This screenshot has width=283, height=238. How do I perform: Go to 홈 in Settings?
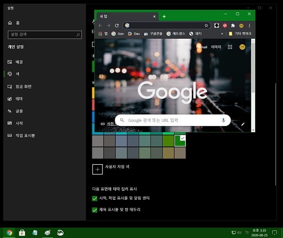click(x=14, y=23)
